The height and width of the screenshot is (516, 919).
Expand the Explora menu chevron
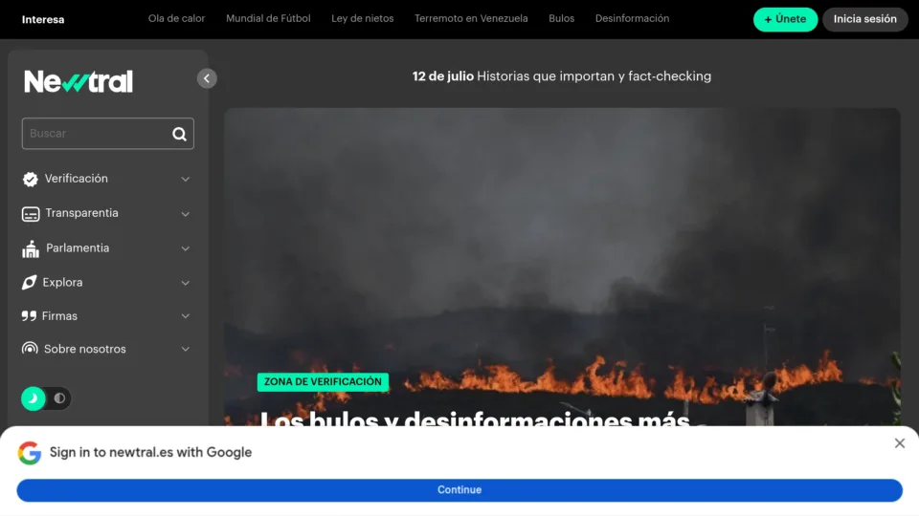click(185, 283)
